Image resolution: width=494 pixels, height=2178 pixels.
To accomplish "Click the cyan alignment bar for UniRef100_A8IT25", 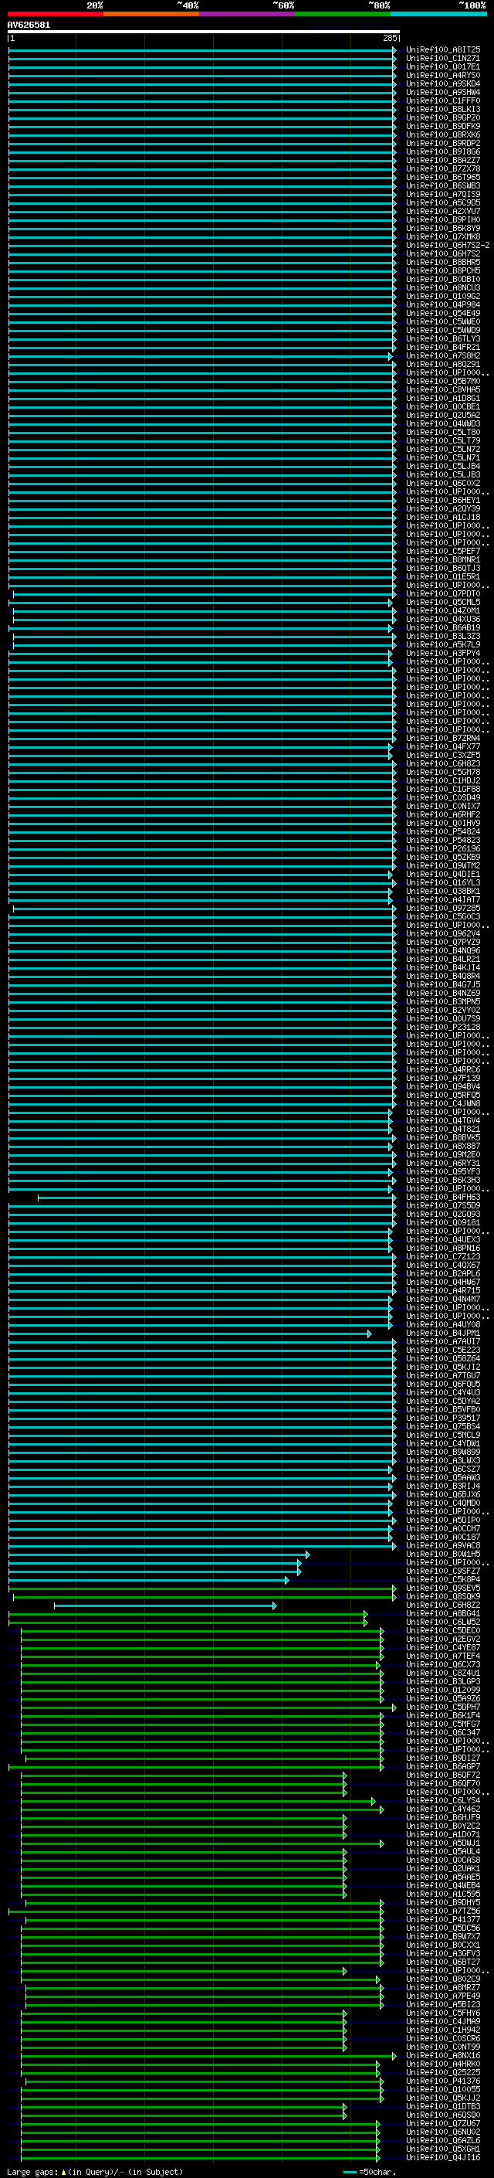I will pyautogui.click(x=201, y=50).
